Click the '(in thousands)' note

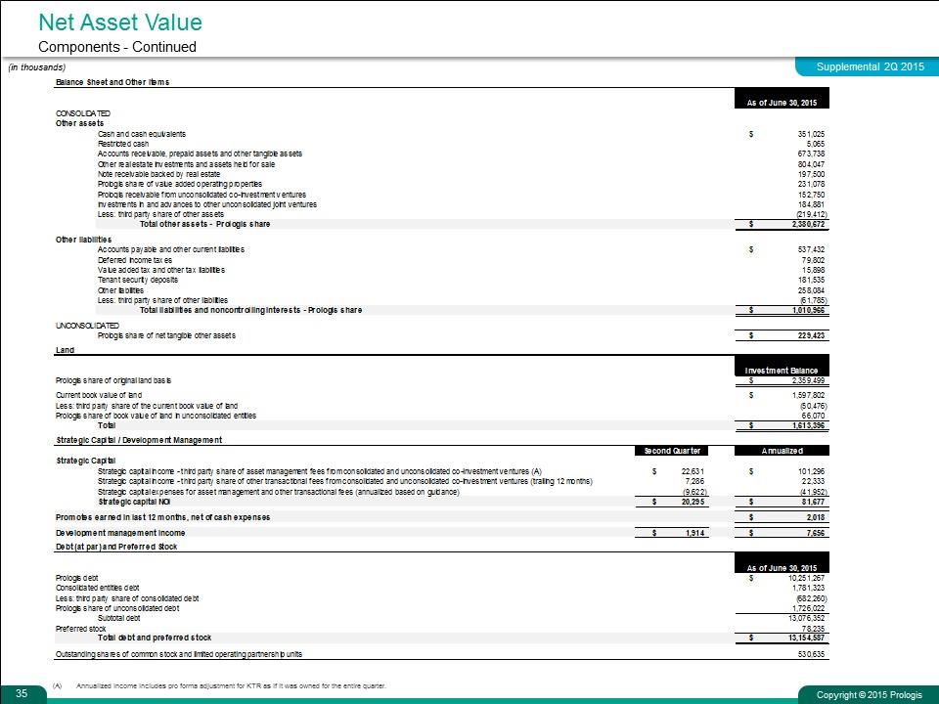coord(36,67)
